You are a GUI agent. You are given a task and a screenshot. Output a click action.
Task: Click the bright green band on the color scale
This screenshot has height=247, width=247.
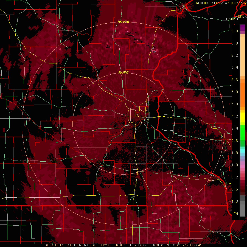point(242,132)
